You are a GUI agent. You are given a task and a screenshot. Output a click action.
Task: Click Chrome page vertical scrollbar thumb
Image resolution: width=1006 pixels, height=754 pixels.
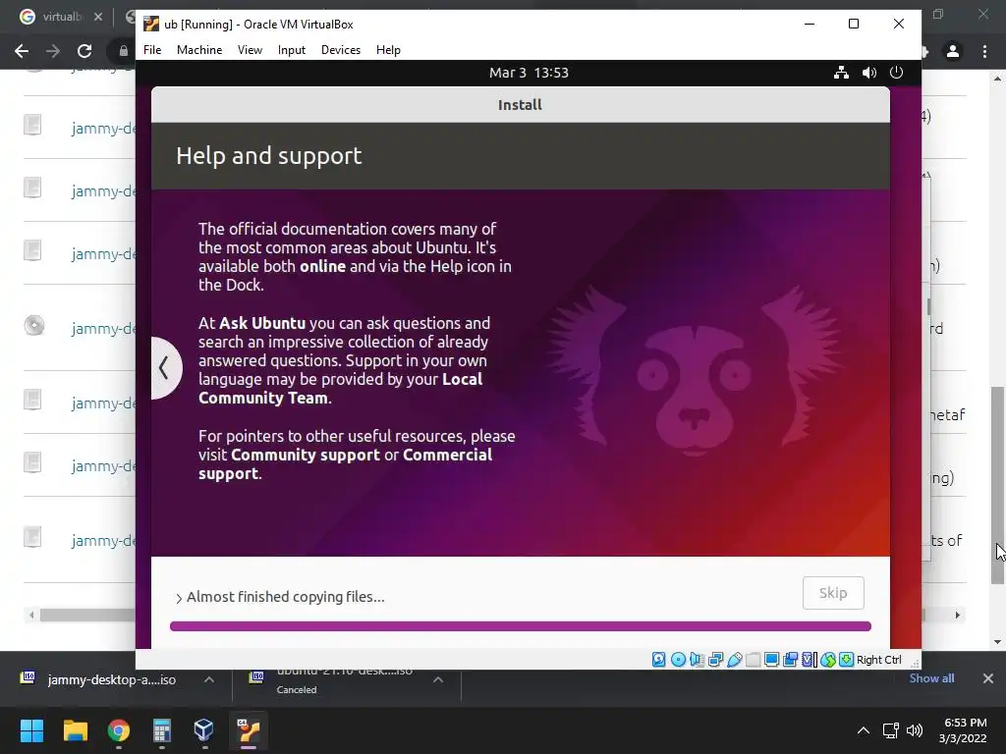click(997, 485)
